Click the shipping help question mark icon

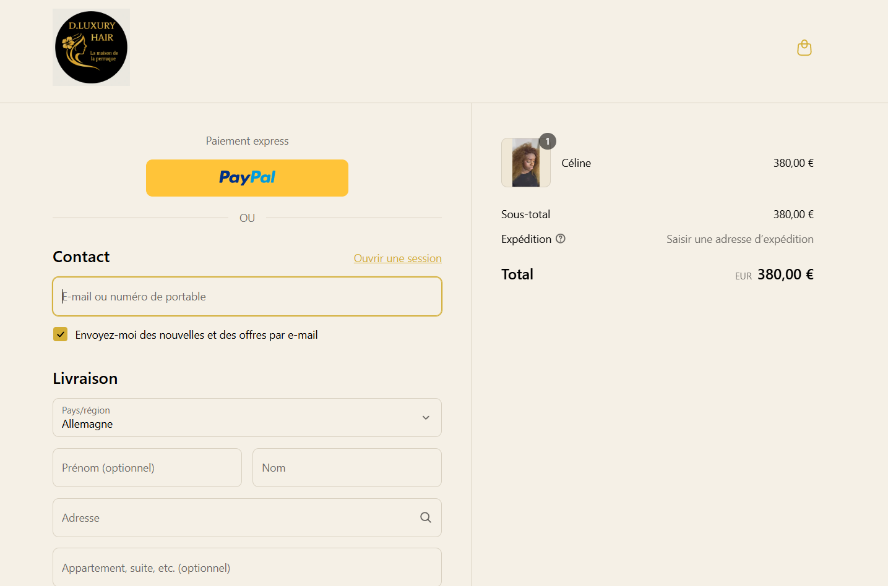pos(561,239)
